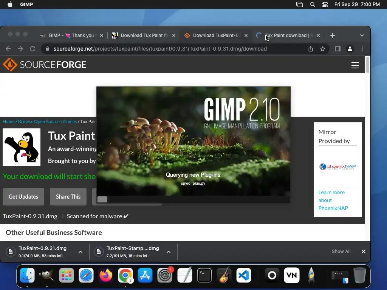Launch Visual Studio Code from the dock

[244, 275]
